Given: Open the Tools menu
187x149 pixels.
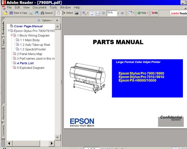Looking at the screenshot, I should pos(53,7).
